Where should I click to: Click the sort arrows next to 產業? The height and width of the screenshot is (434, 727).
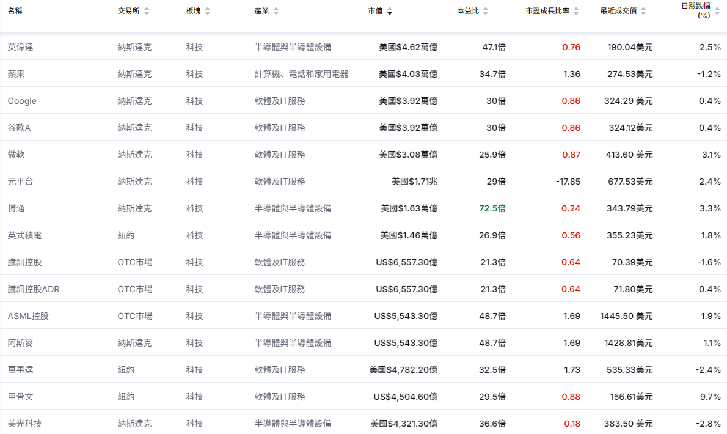tap(276, 10)
